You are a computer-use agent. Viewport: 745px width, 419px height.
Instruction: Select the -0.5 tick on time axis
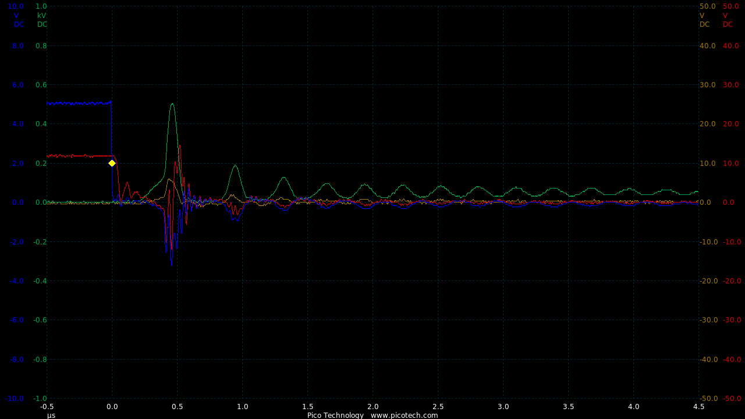tap(47, 407)
